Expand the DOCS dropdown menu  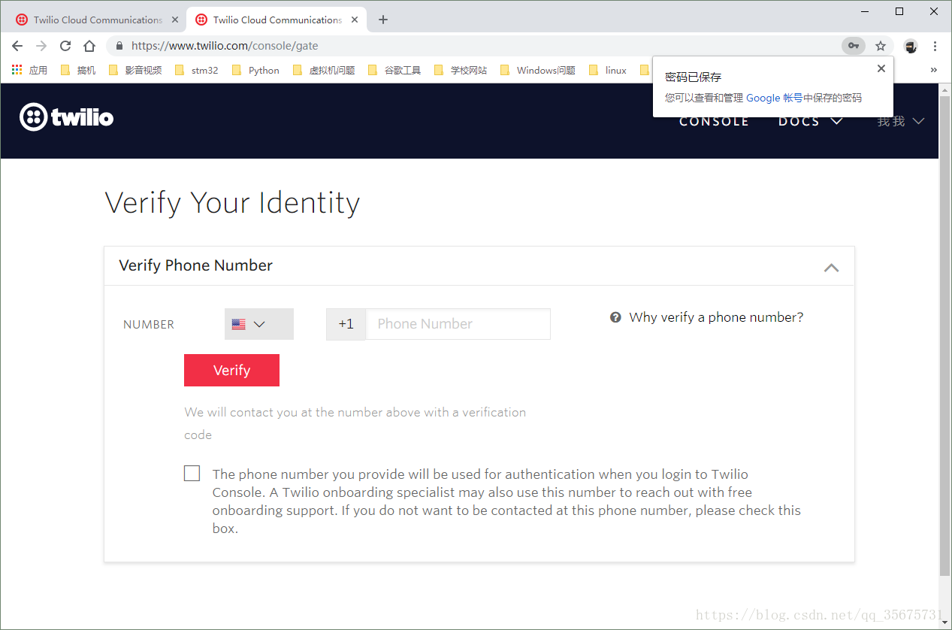[811, 121]
